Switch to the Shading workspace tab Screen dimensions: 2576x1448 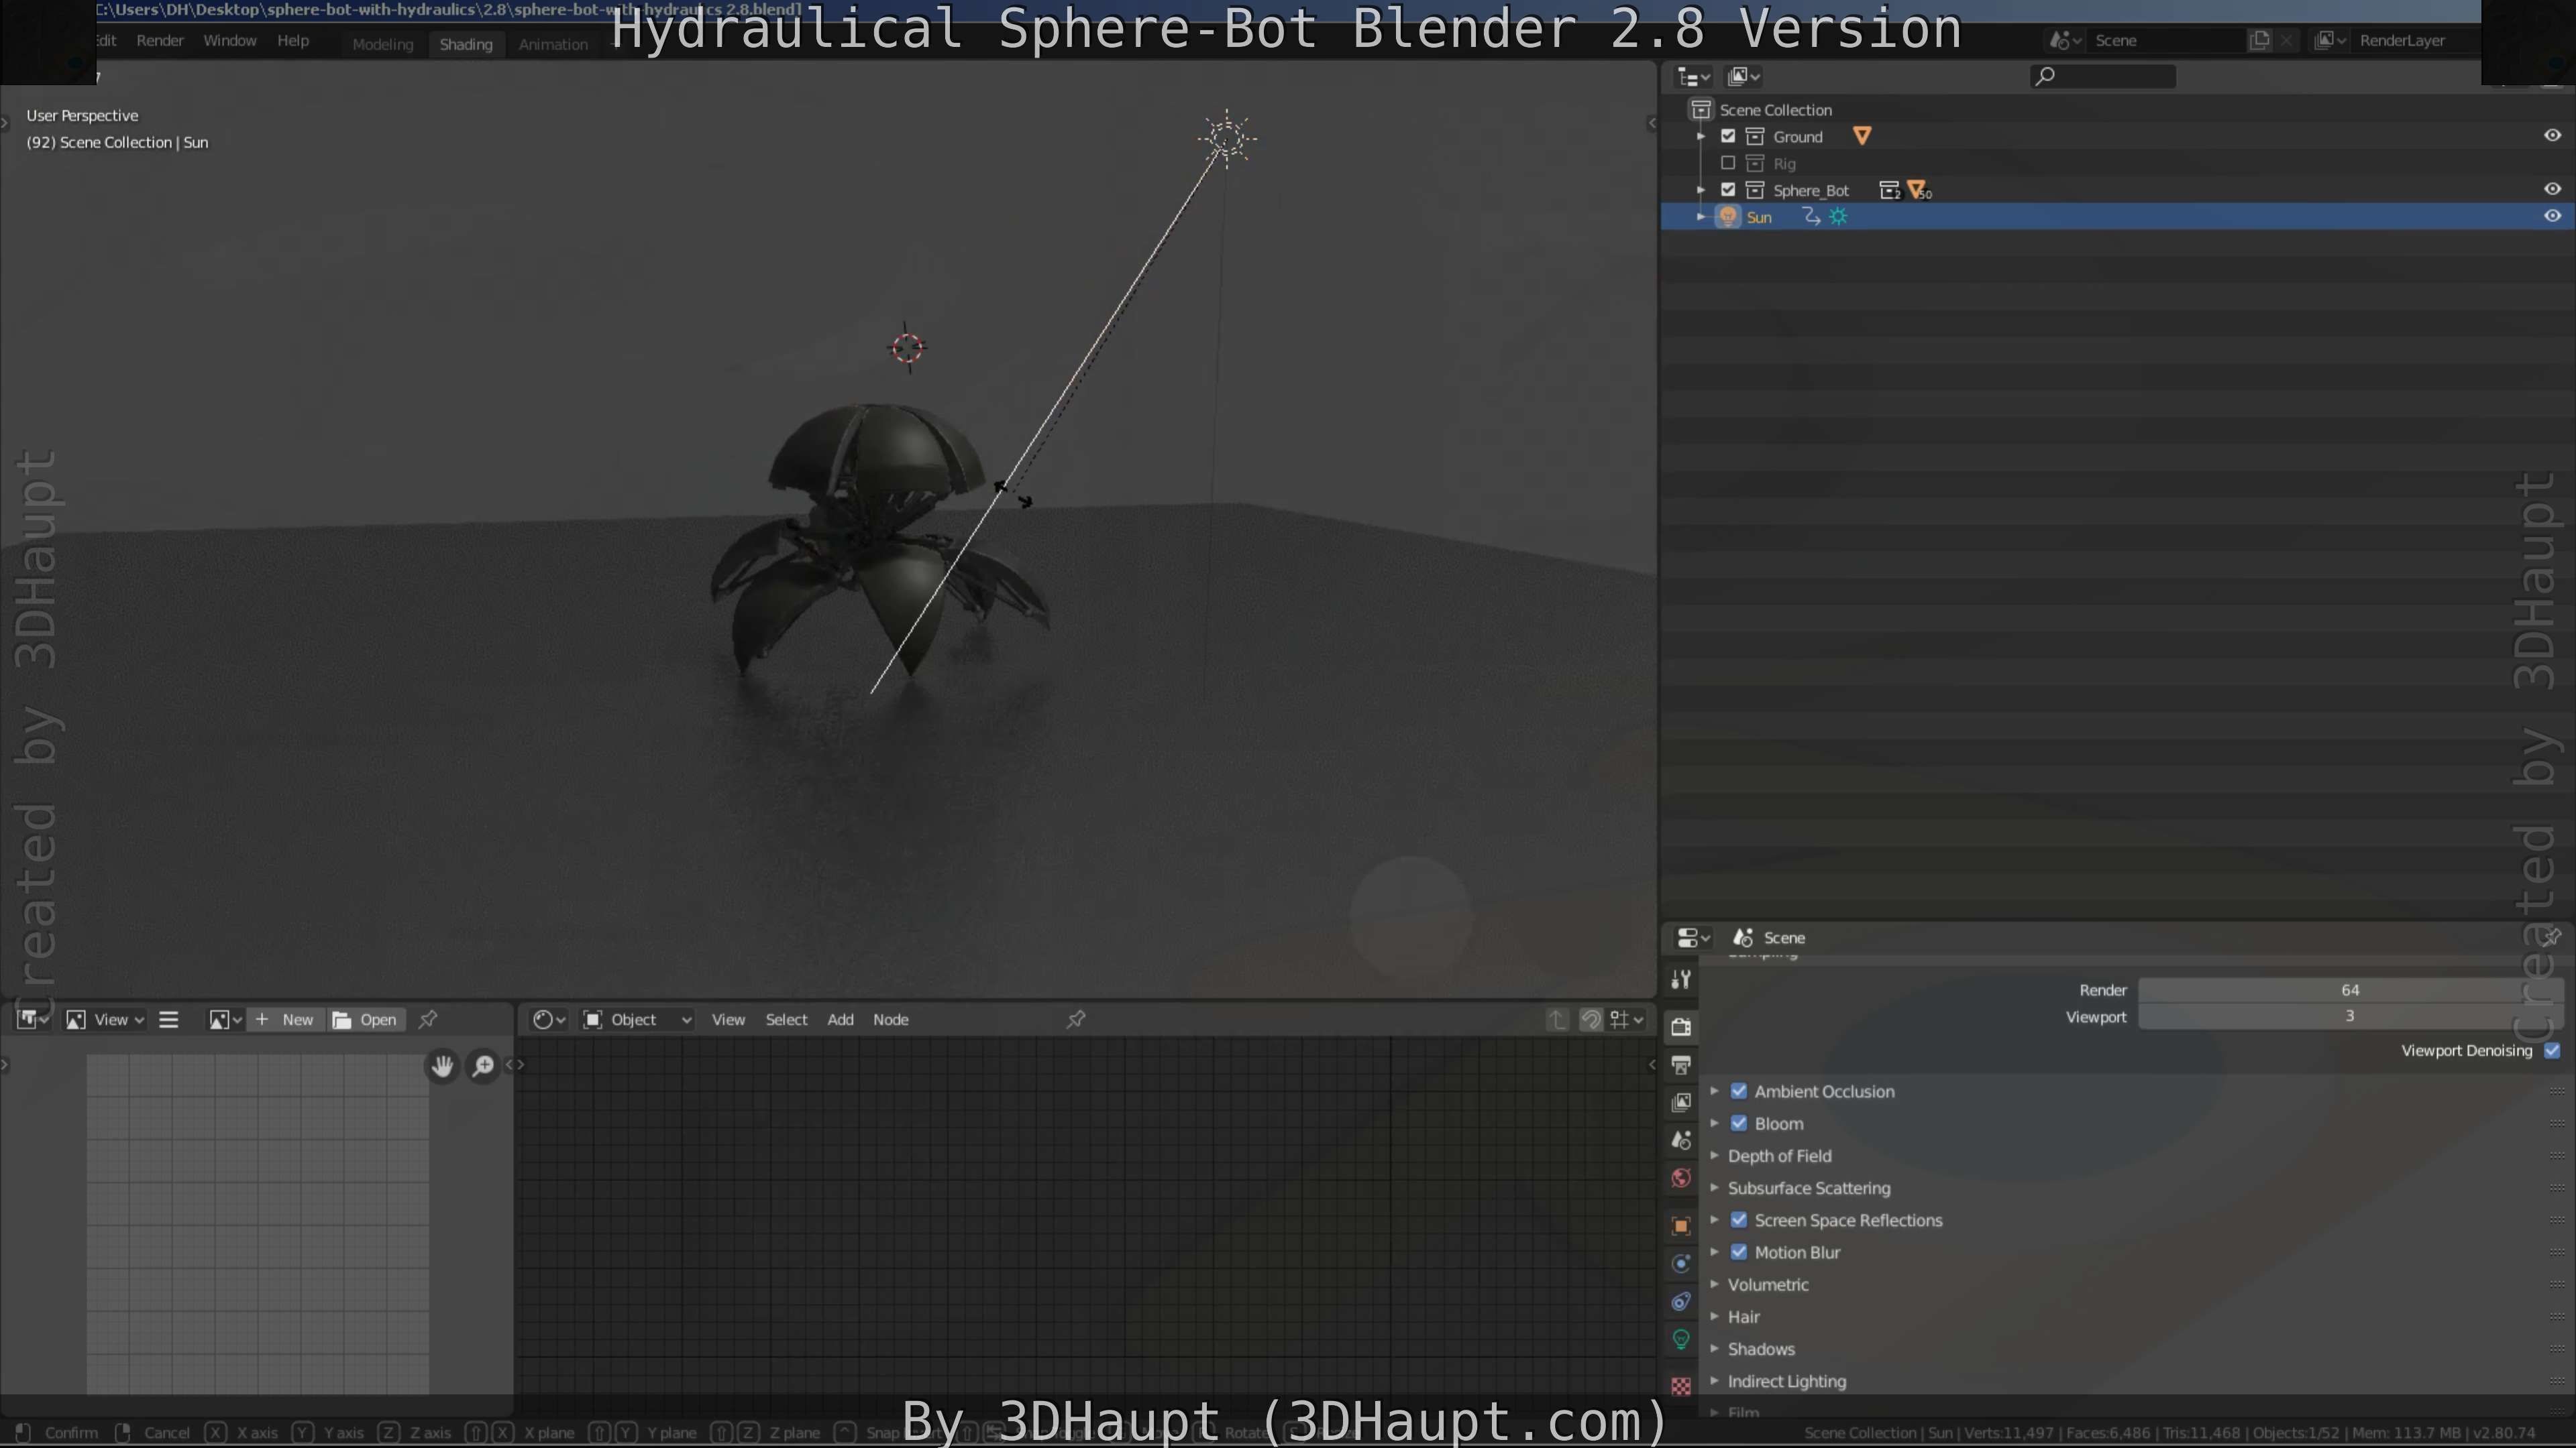point(466,44)
